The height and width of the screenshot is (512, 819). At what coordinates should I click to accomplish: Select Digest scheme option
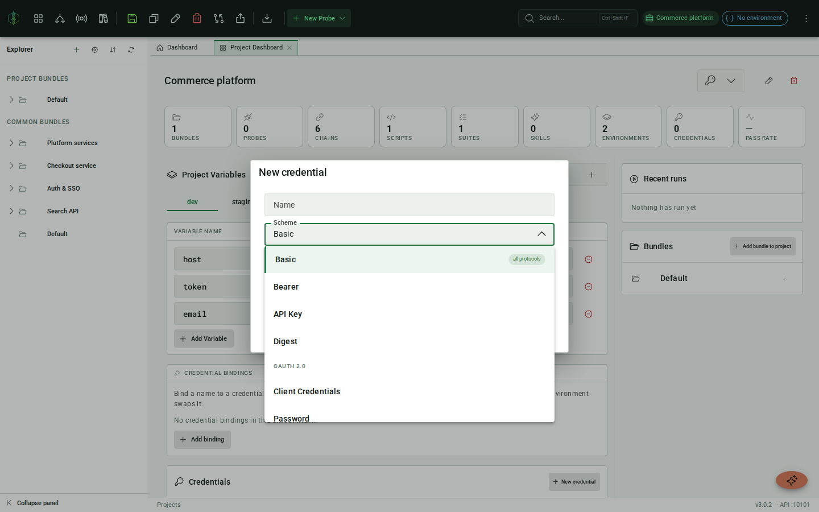[x=409, y=341]
